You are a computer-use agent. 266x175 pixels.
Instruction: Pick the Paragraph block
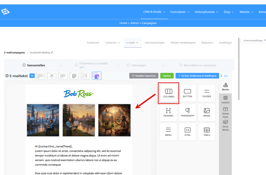(187, 112)
